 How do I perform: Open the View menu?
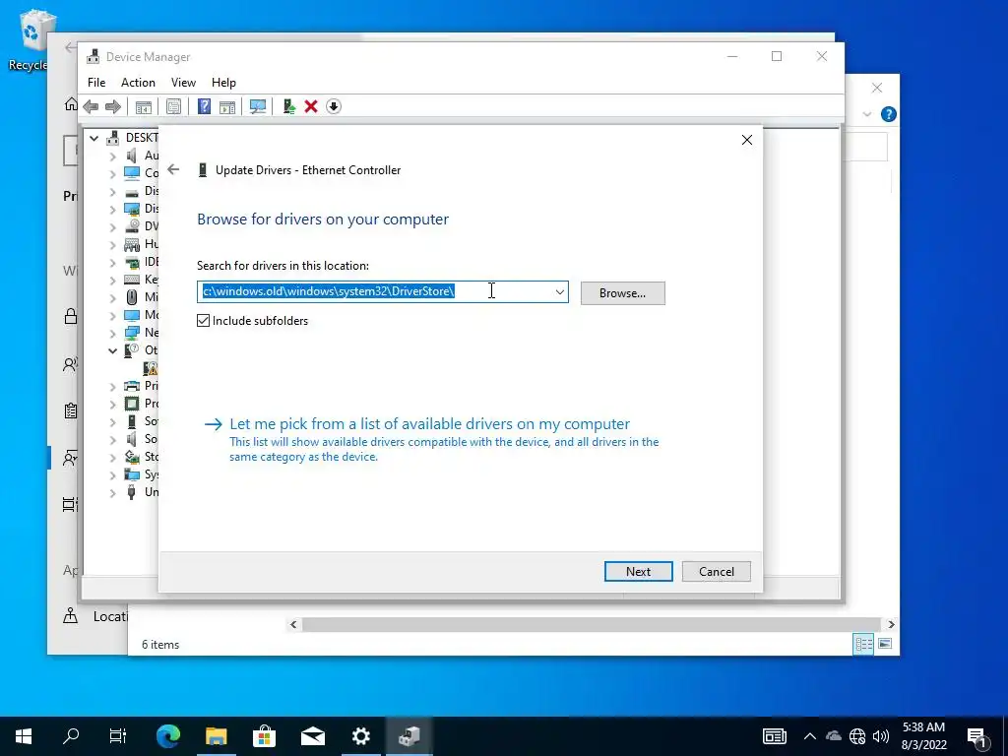tap(183, 83)
